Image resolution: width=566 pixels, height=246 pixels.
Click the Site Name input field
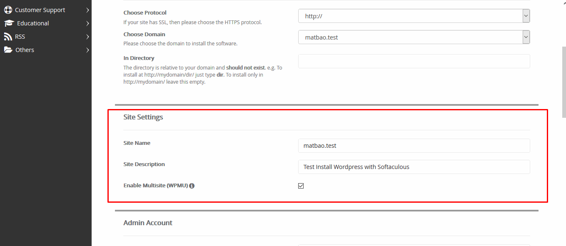click(x=414, y=146)
